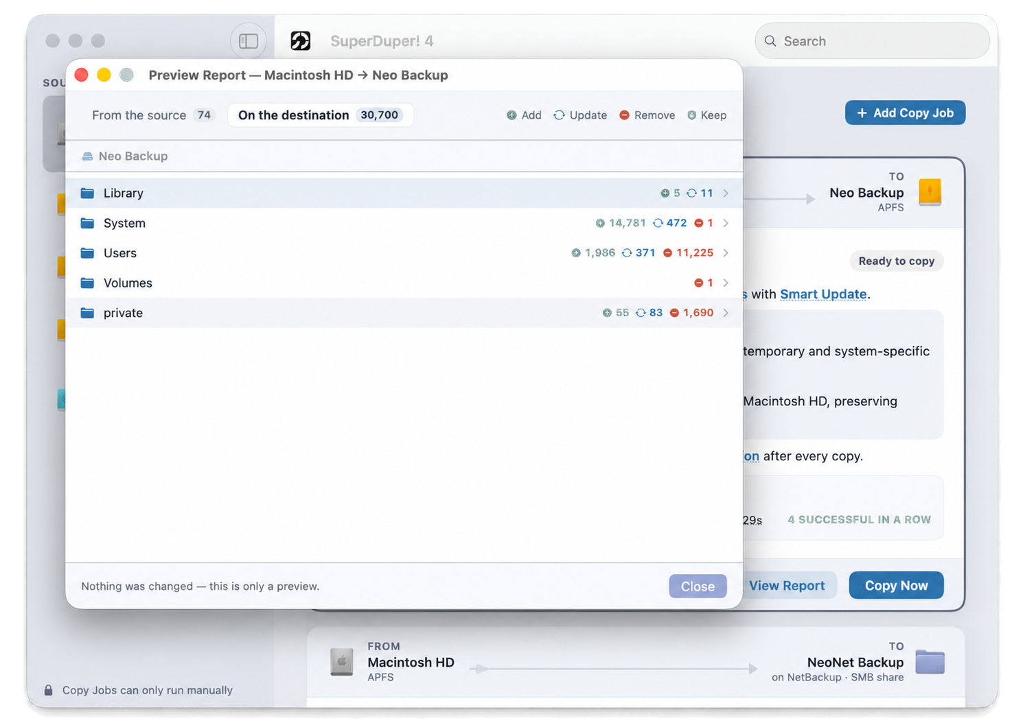Image resolution: width=1025 pixels, height=723 pixels.
Task: Click the Nothing was changed preview notice
Action: (200, 586)
